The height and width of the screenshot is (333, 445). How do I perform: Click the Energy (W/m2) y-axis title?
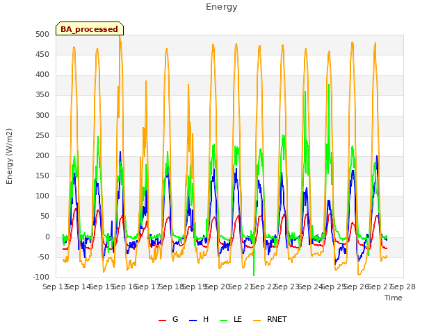9,156
